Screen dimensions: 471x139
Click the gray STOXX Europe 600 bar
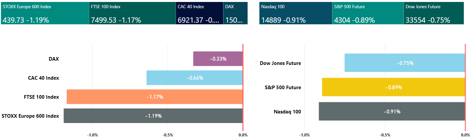click(153, 116)
